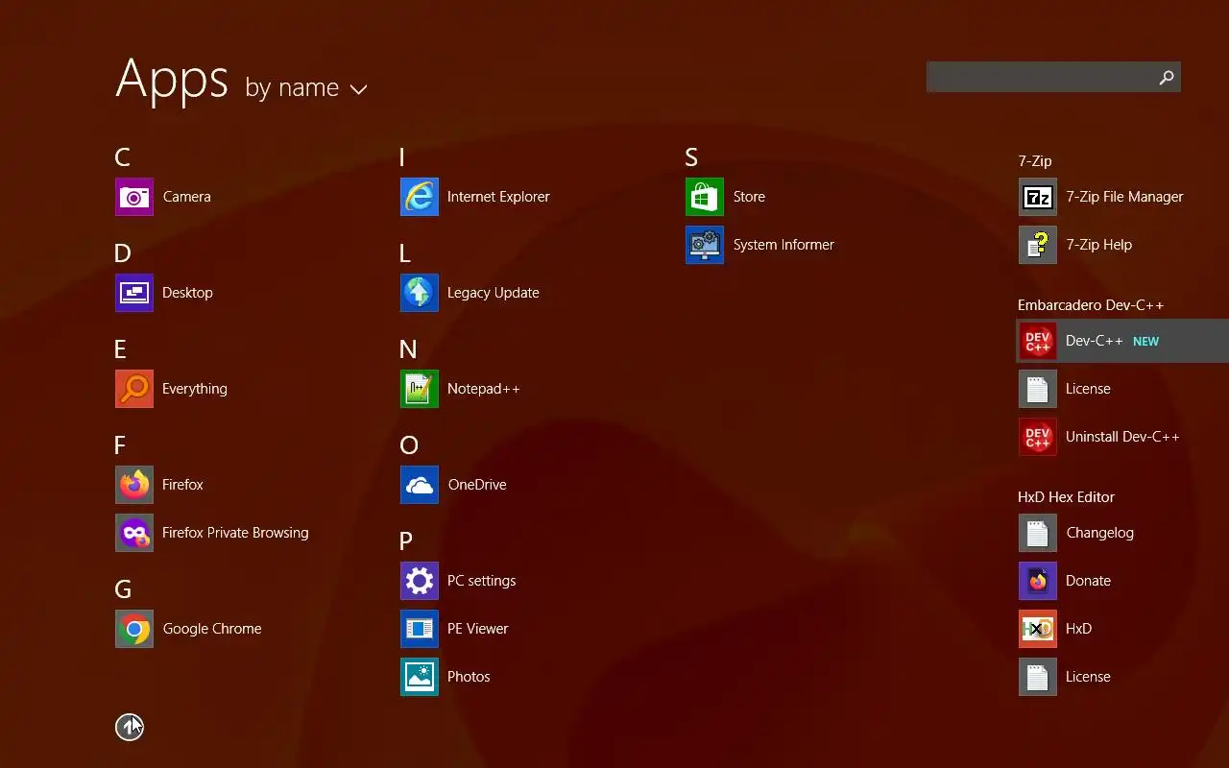Screen dimensions: 1229x768
Task: Select the letter G group header
Action: pos(123,589)
